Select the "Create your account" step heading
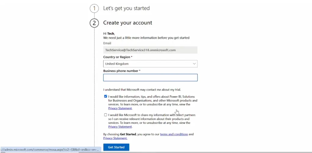 click(x=128, y=22)
